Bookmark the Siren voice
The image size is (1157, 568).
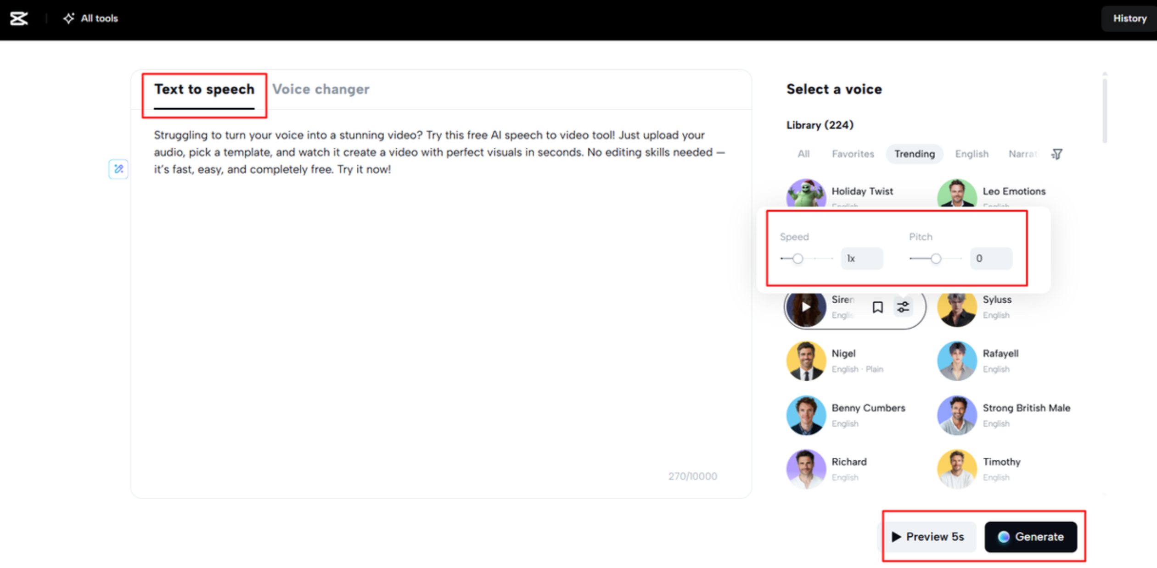tap(877, 307)
